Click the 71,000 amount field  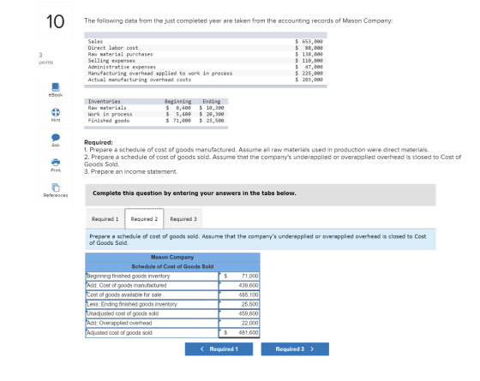coord(239,276)
